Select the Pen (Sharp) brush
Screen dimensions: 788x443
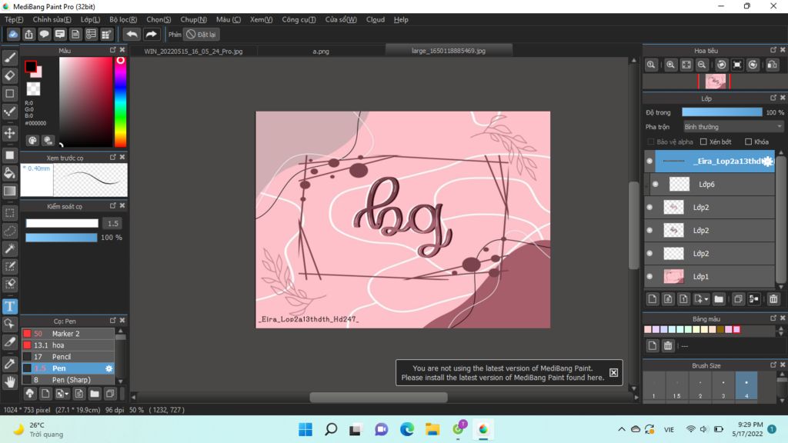pos(68,380)
